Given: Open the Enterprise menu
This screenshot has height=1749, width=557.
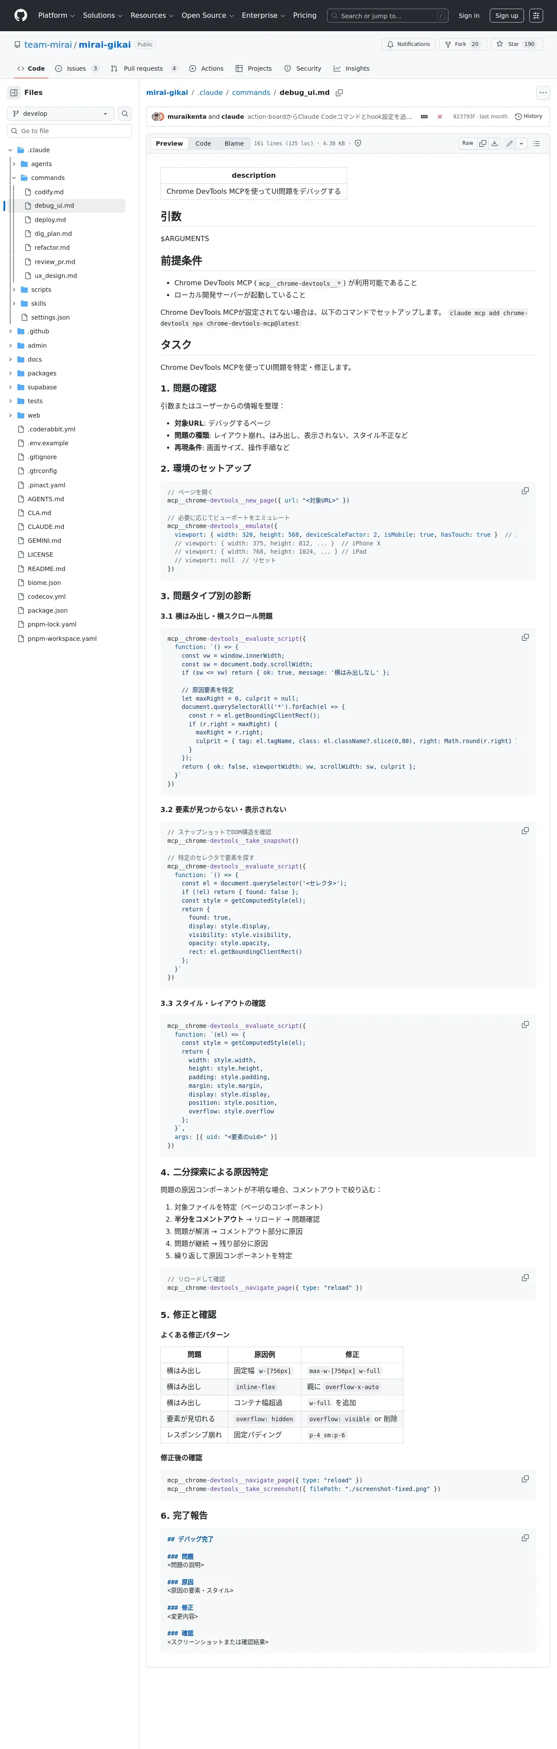Looking at the screenshot, I should 263,16.
